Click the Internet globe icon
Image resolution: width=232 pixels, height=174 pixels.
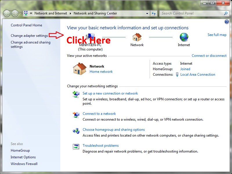tap(184, 37)
